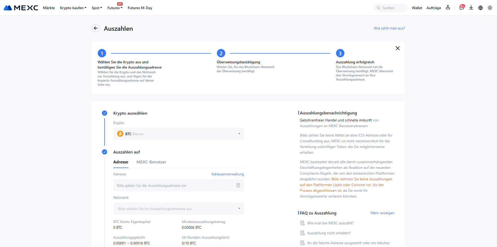Open FAQ 'Auszahlung nicht erhalten?'

tap(329, 233)
